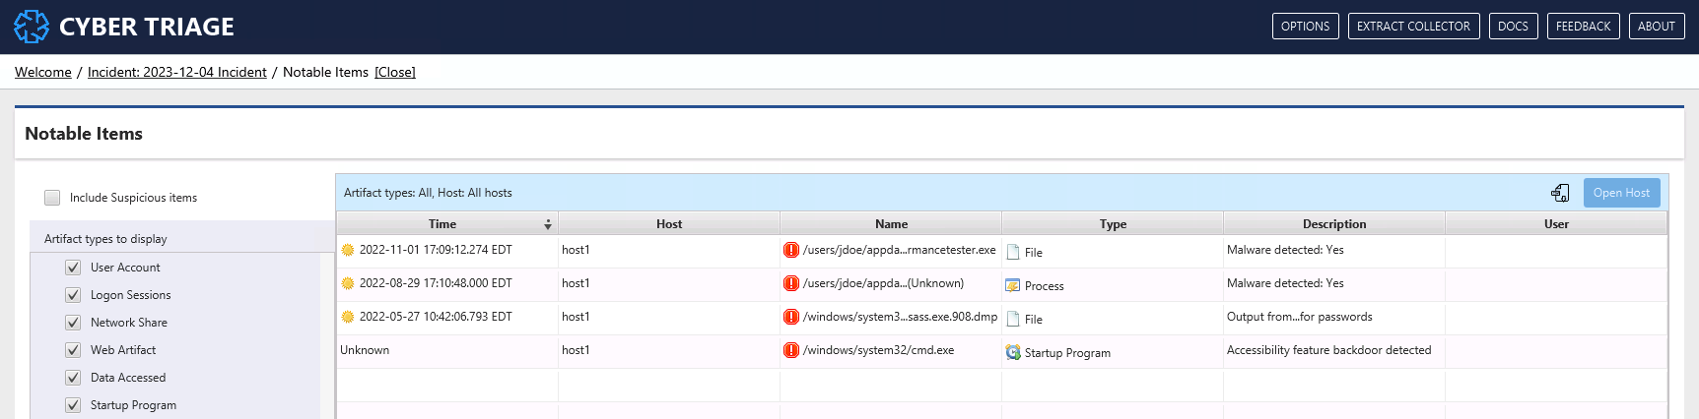Go to Incident: 2023-12-04 Incident breadcrumb
1699x419 pixels.
[x=176, y=72]
